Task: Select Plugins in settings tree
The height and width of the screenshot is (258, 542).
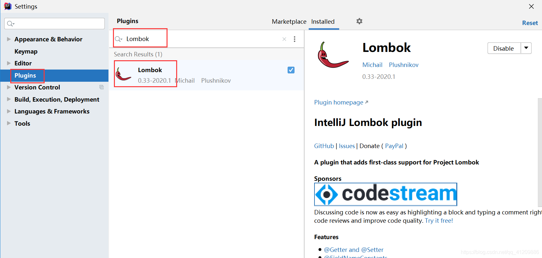Action: (x=25, y=75)
